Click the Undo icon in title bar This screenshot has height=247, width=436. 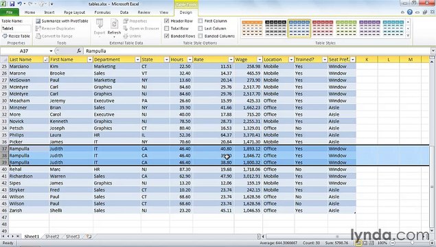pyautogui.click(x=20, y=4)
